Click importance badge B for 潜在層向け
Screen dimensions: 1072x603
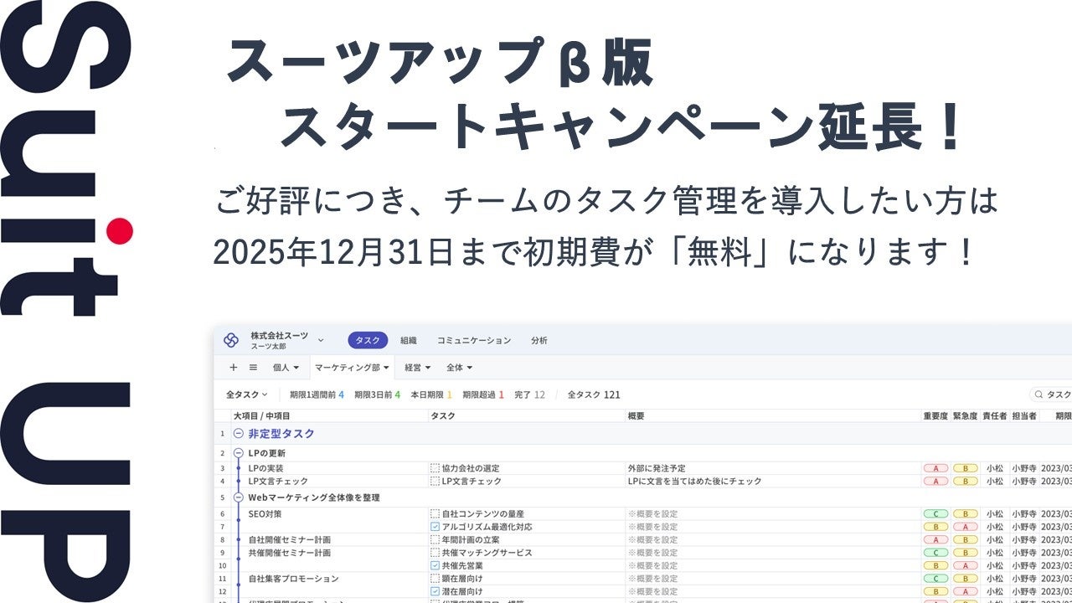[x=935, y=591]
